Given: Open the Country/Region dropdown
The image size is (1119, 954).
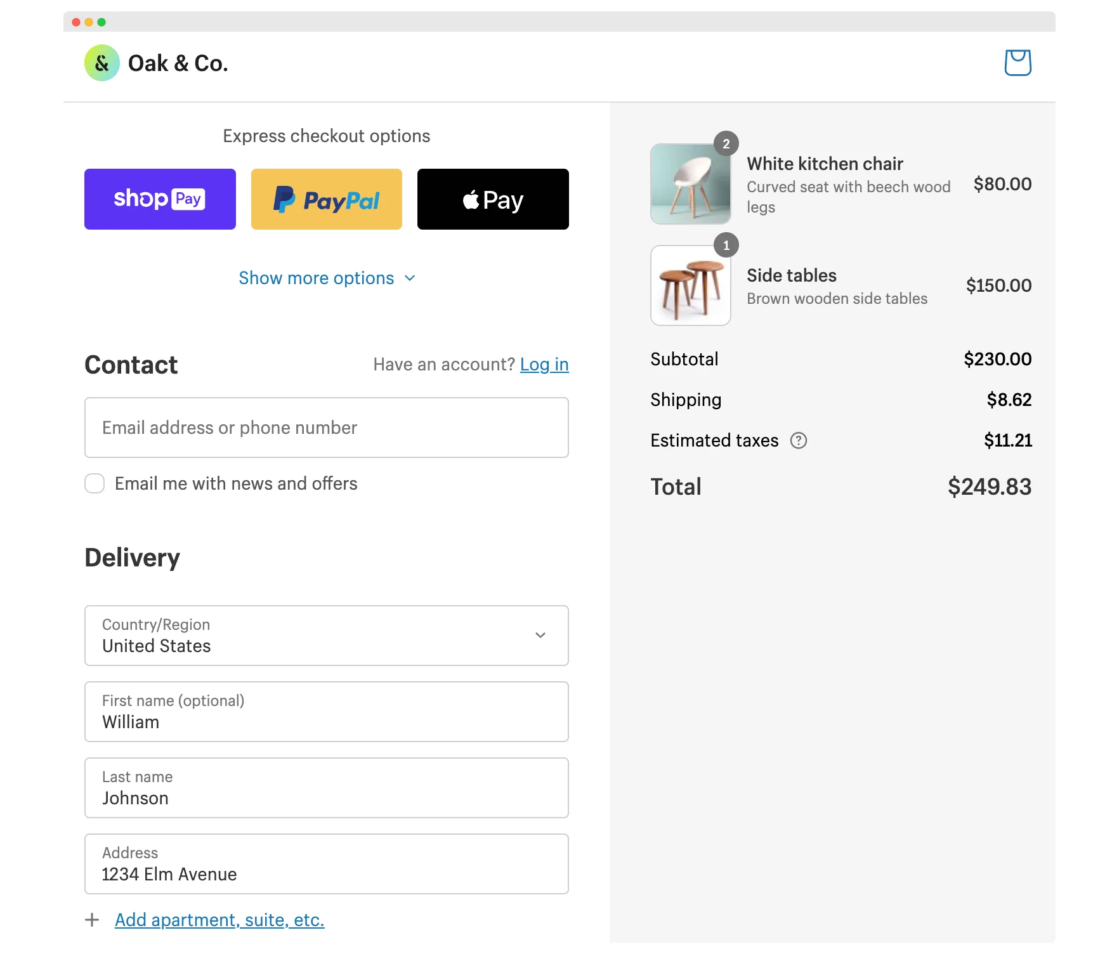Looking at the screenshot, I should 326,636.
